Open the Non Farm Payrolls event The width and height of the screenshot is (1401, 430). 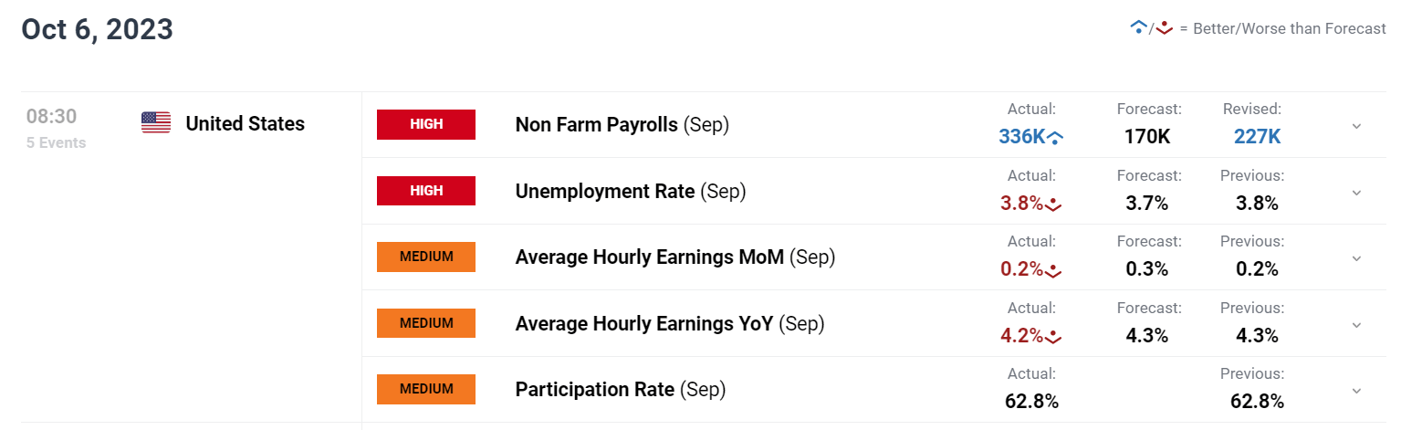622,125
